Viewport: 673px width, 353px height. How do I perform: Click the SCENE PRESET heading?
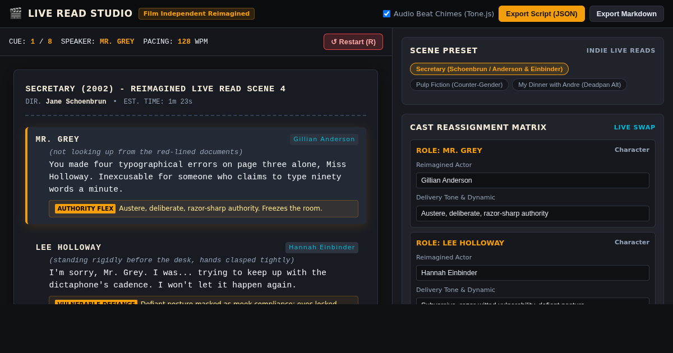click(444, 50)
